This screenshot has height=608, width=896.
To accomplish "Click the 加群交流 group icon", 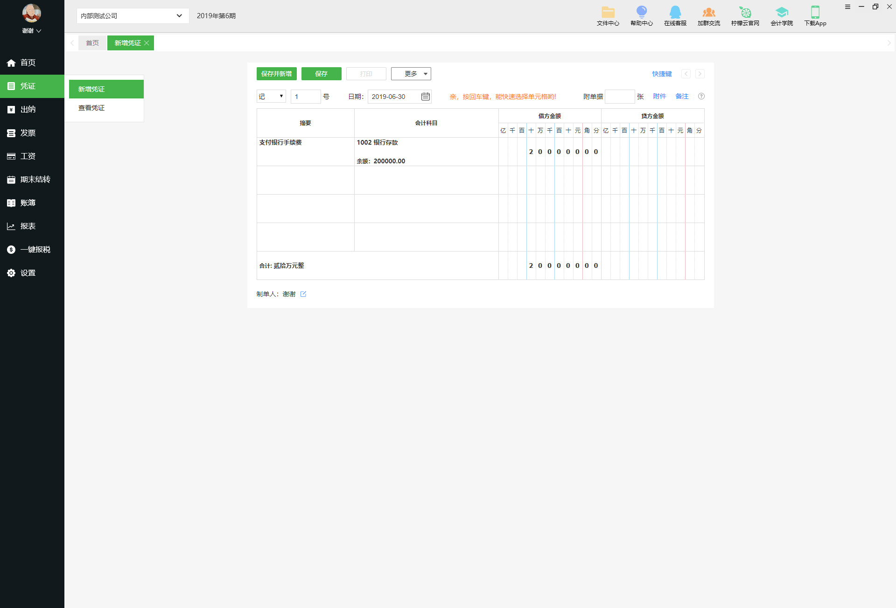I will click(708, 13).
